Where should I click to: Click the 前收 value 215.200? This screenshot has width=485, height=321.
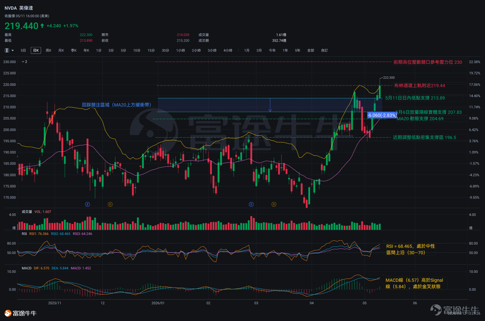coord(183,41)
